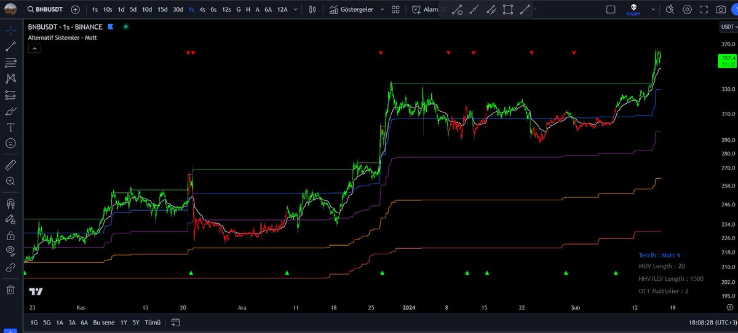Open the drawing sync link icon
The width and height of the screenshot is (738, 333).
point(10,267)
